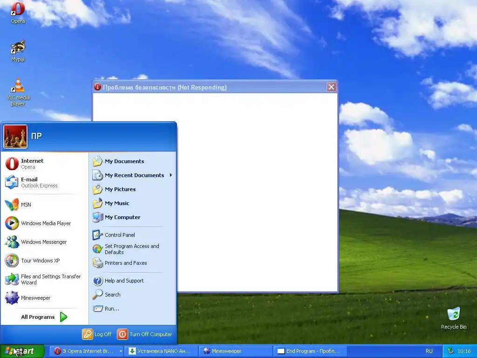This screenshot has height=358, width=477.
Task: Open Set Program Access and Defaults
Action: tap(133, 249)
